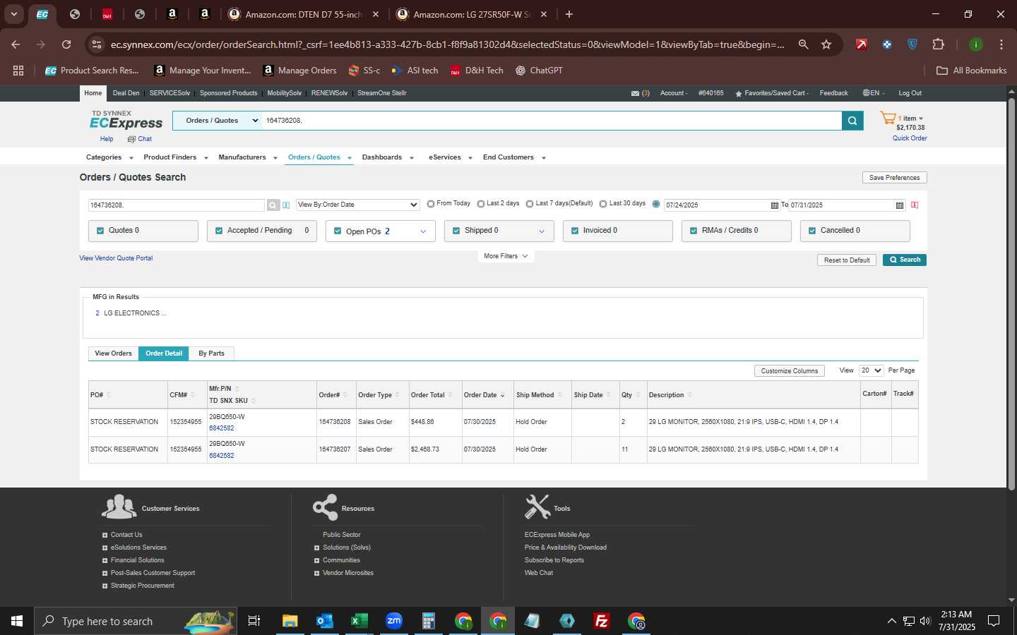This screenshot has height=635, width=1017.
Task: Open the Windows Start menu
Action: [x=17, y=621]
